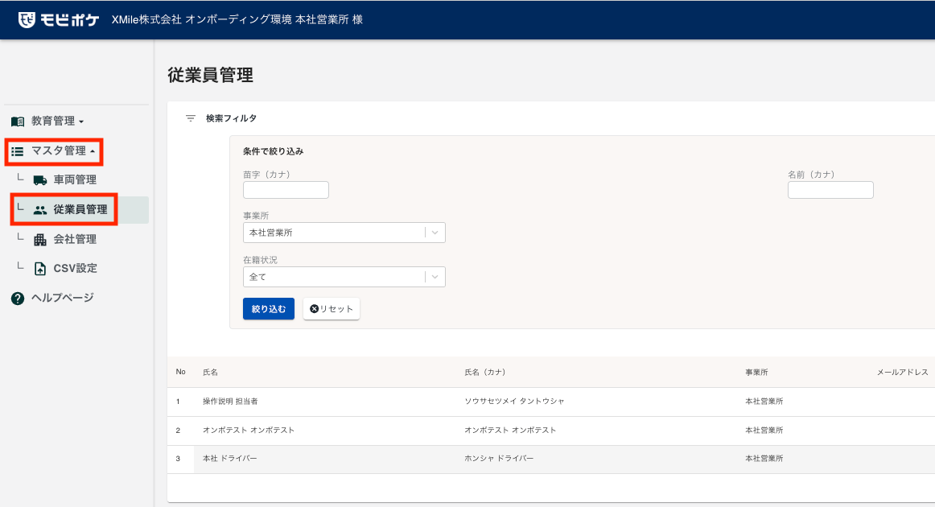Click the 車両管理 truck icon
This screenshot has width=935, height=507.
[40, 180]
